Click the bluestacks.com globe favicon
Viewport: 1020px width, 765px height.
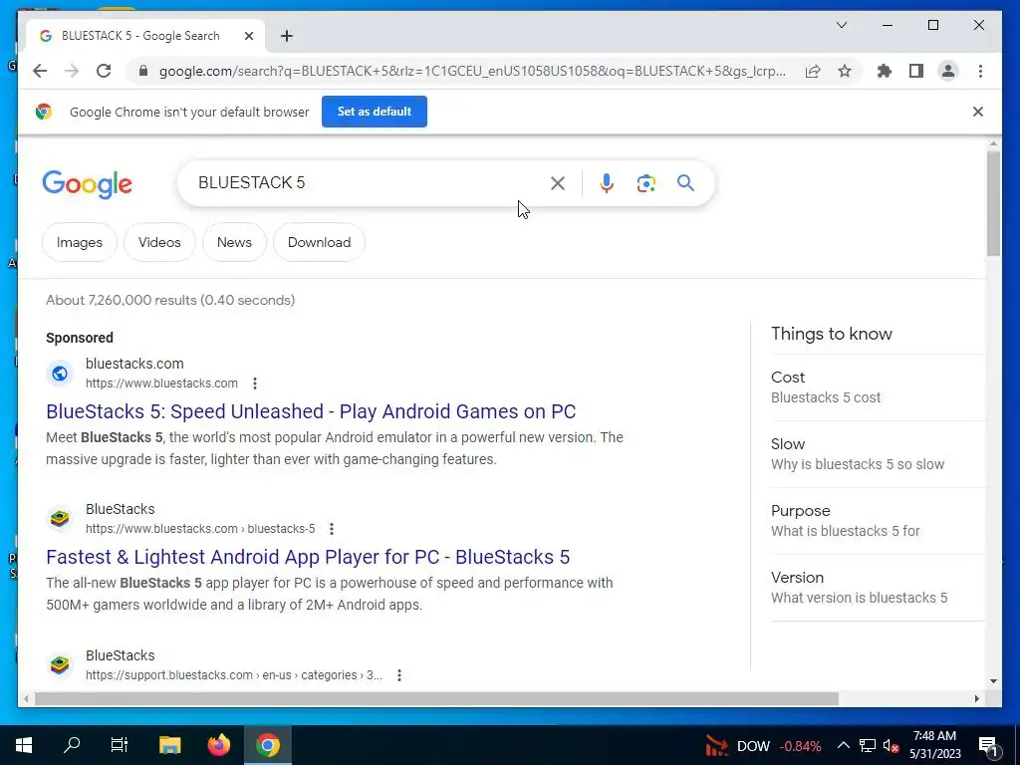[59, 374]
